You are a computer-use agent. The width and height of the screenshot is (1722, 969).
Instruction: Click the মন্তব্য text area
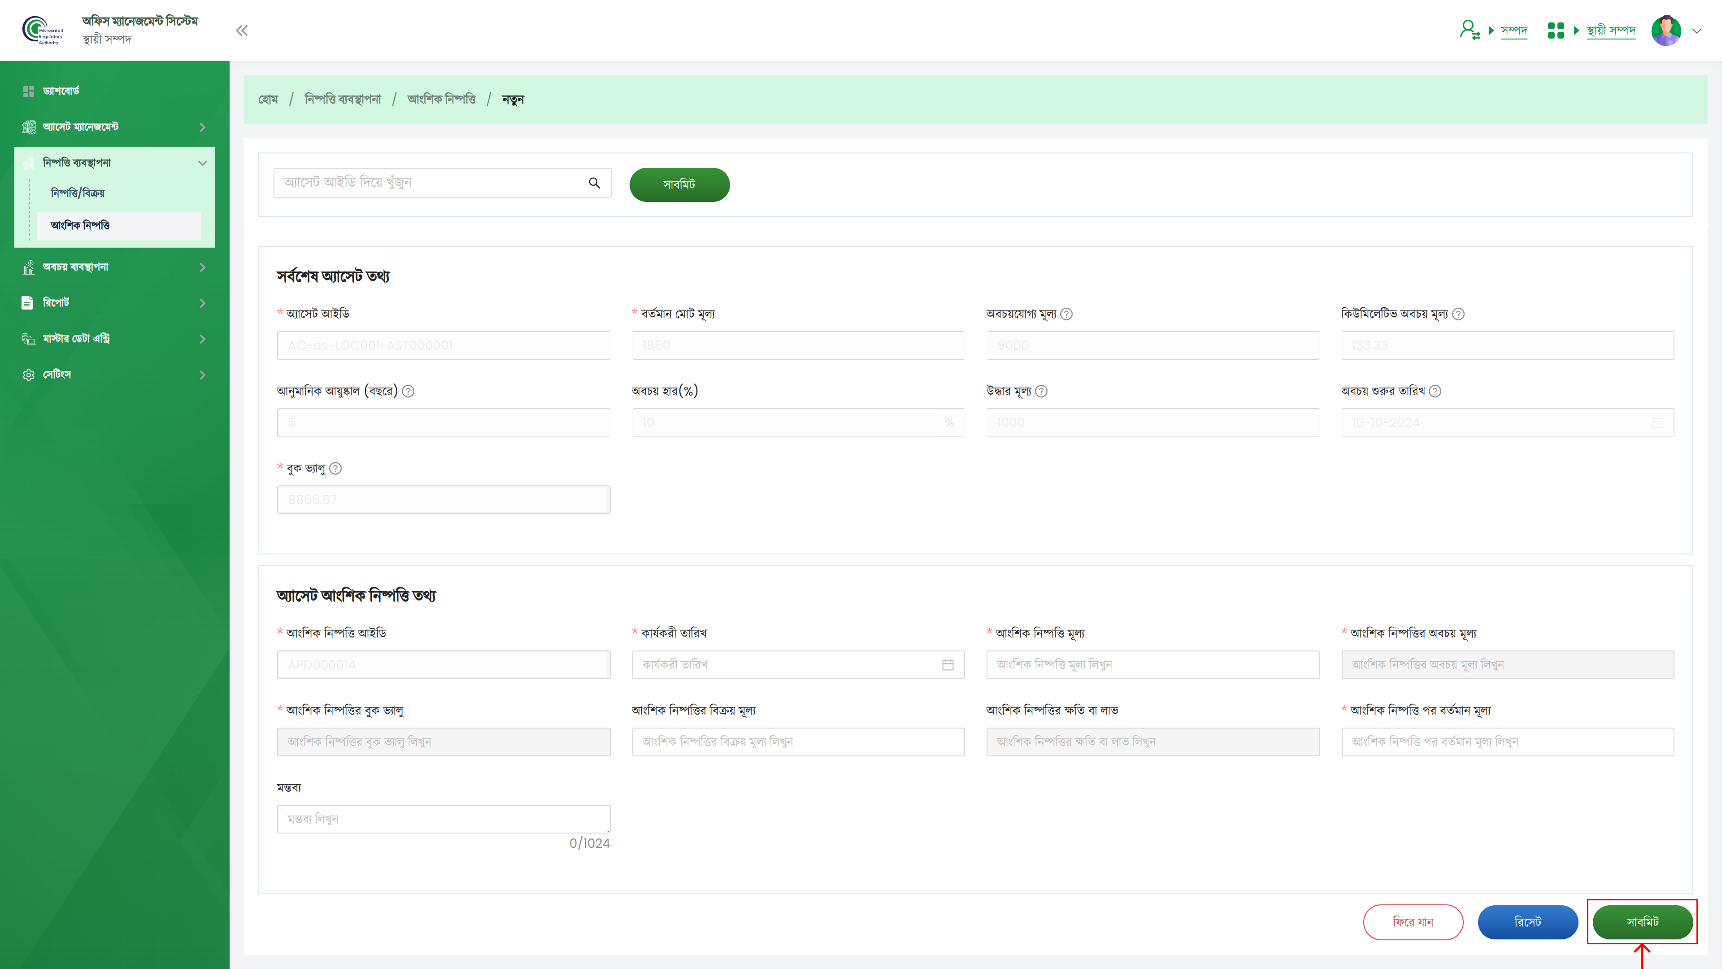pyautogui.click(x=443, y=819)
